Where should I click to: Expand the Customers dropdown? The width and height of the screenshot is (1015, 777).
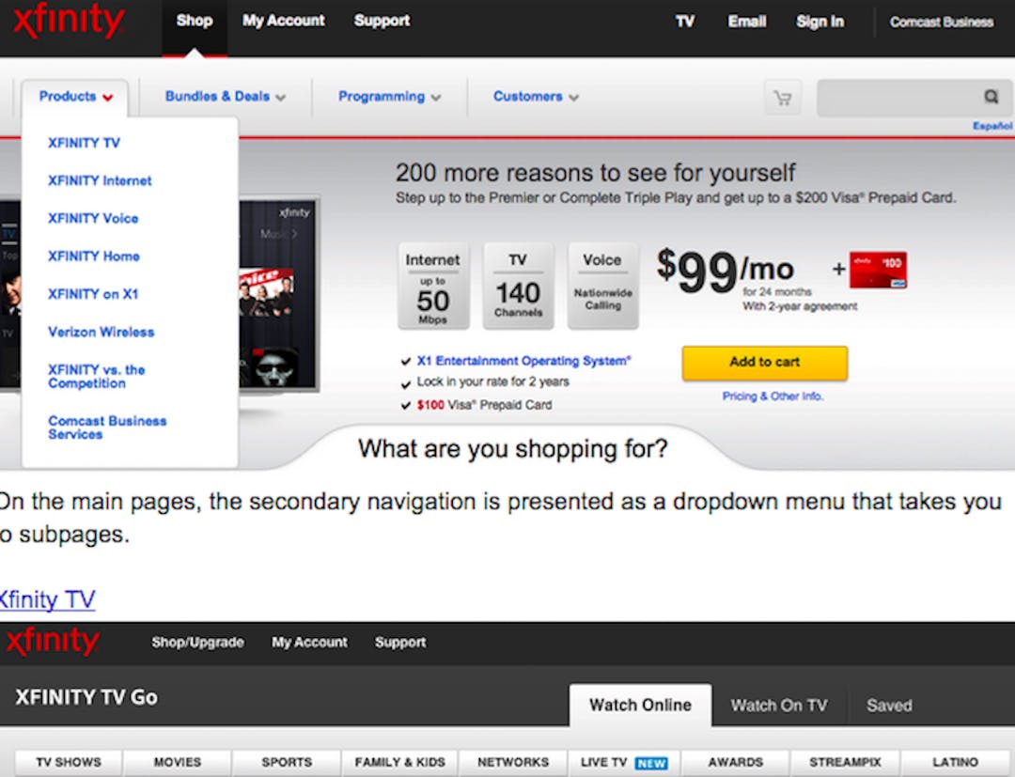click(x=534, y=96)
